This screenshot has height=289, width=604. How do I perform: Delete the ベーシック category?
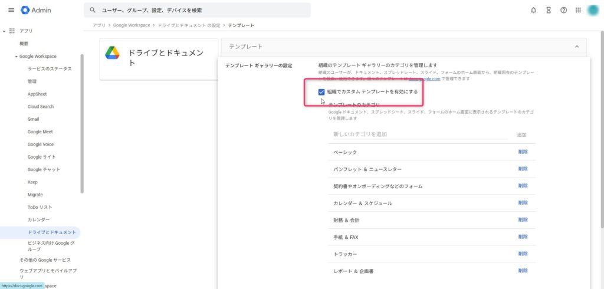[x=523, y=152]
